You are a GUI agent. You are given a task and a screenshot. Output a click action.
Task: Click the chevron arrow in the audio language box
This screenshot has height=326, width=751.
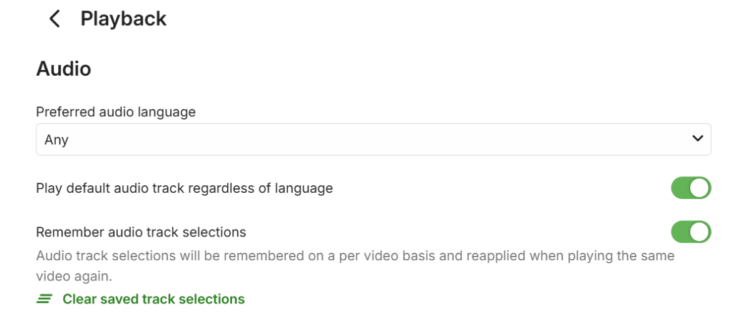pos(698,139)
